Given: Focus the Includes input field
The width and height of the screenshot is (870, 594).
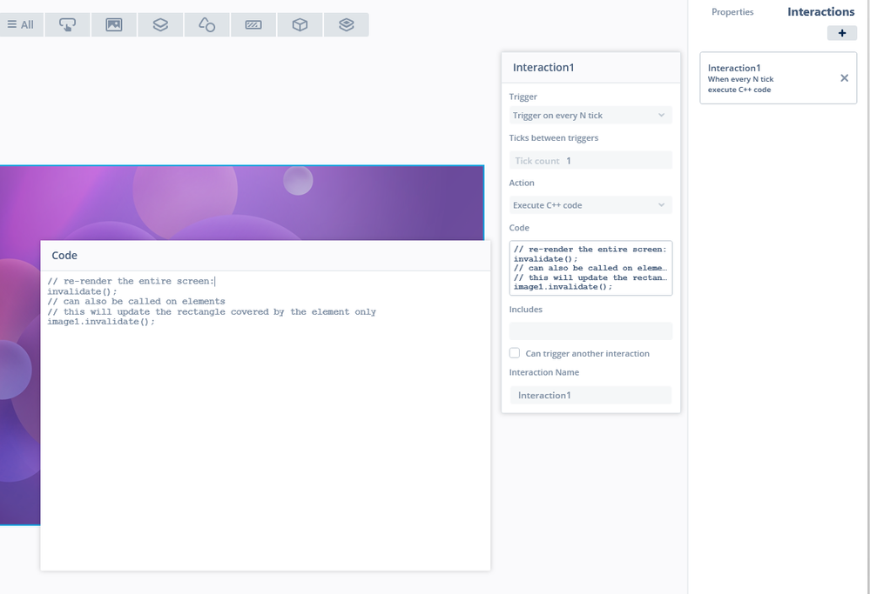Looking at the screenshot, I should tap(590, 330).
